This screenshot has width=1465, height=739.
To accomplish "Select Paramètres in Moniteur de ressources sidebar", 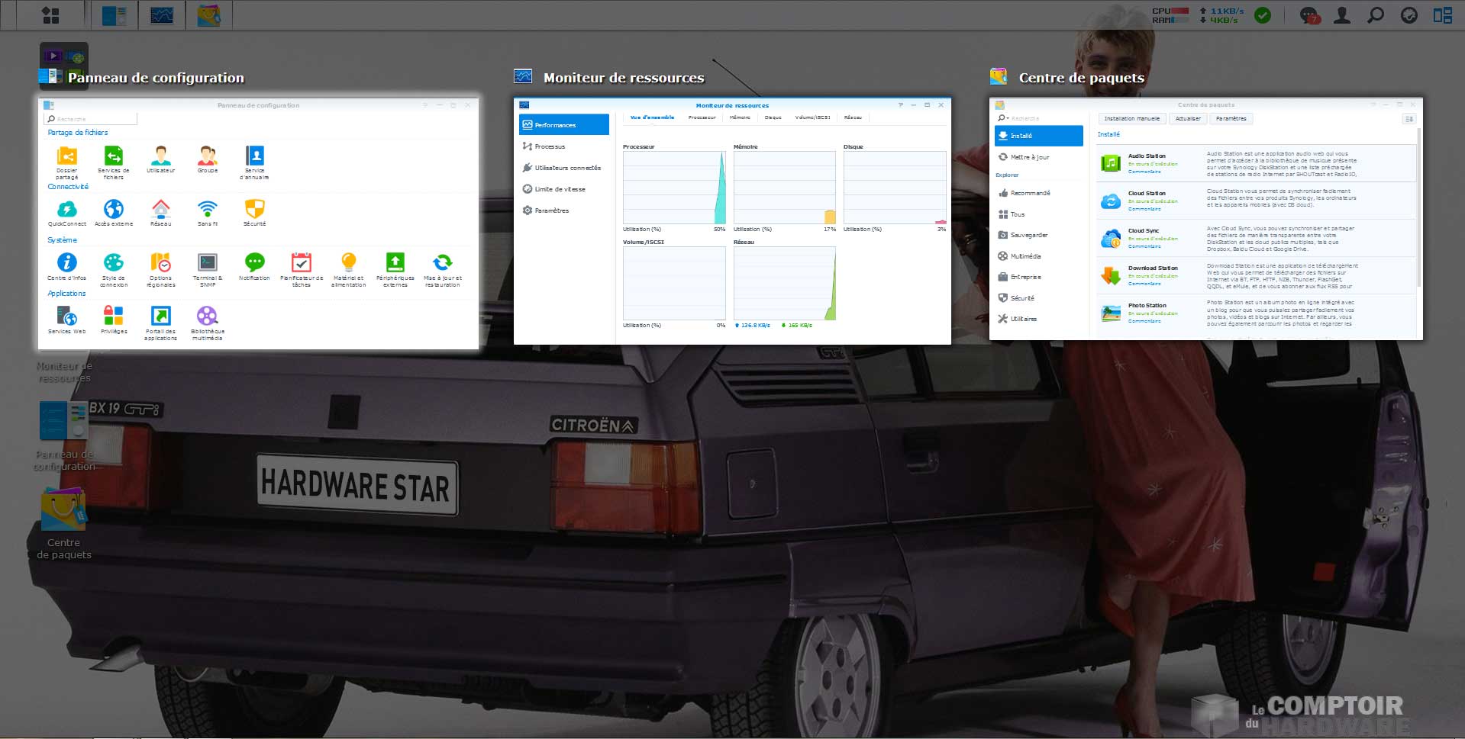I will pos(564,210).
